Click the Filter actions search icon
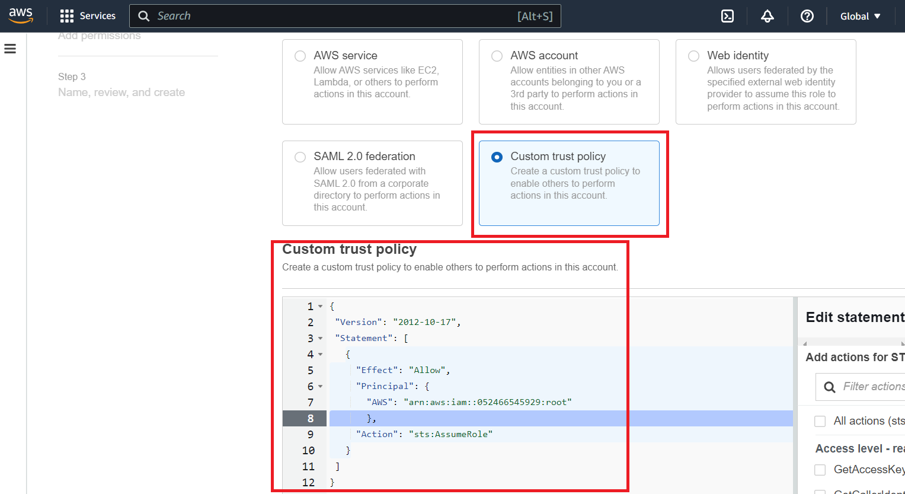The width and height of the screenshot is (905, 494). [x=830, y=387]
